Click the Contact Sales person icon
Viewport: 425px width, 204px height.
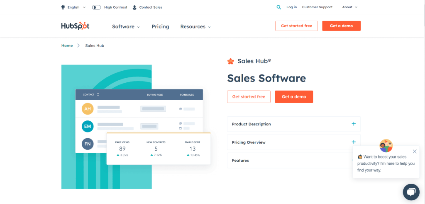pyautogui.click(x=134, y=7)
